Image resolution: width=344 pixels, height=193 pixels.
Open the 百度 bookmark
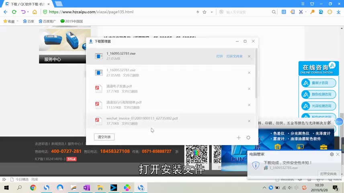[x=29, y=21]
